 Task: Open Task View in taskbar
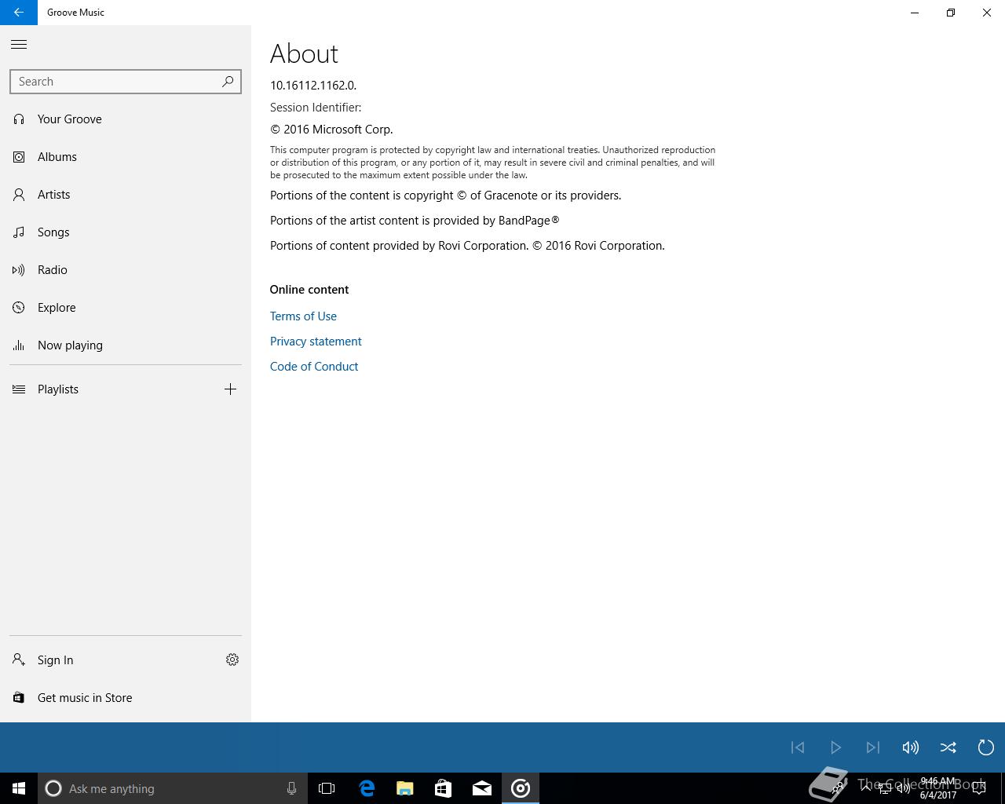point(327,788)
